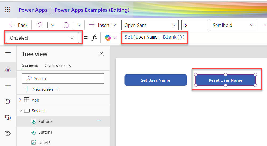Collapse the Screen1 node
The height and width of the screenshot is (146, 267).
20,111
